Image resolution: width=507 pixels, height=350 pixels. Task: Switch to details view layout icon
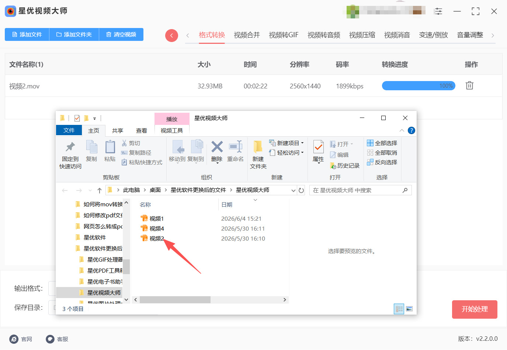[x=399, y=309]
